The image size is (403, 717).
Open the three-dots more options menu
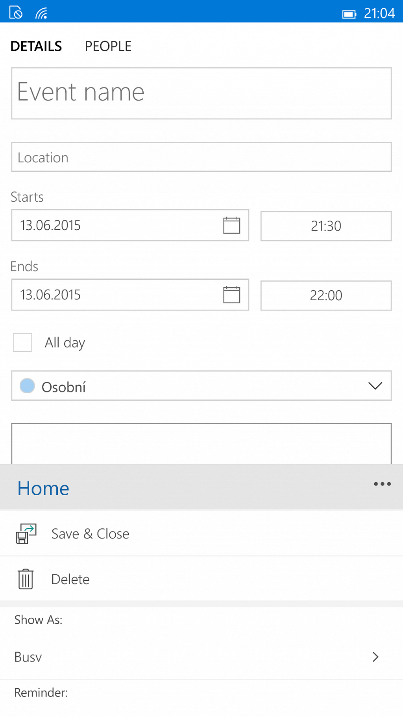[x=382, y=484]
